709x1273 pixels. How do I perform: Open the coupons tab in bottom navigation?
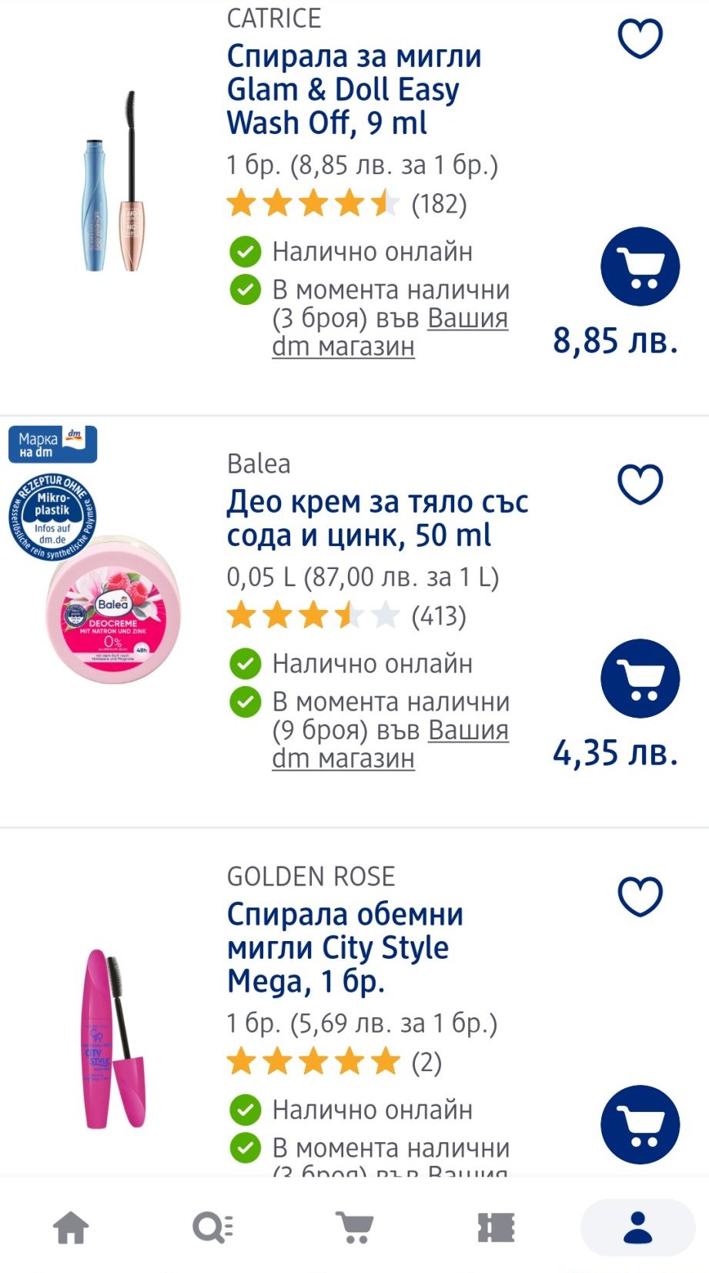coord(497,1227)
